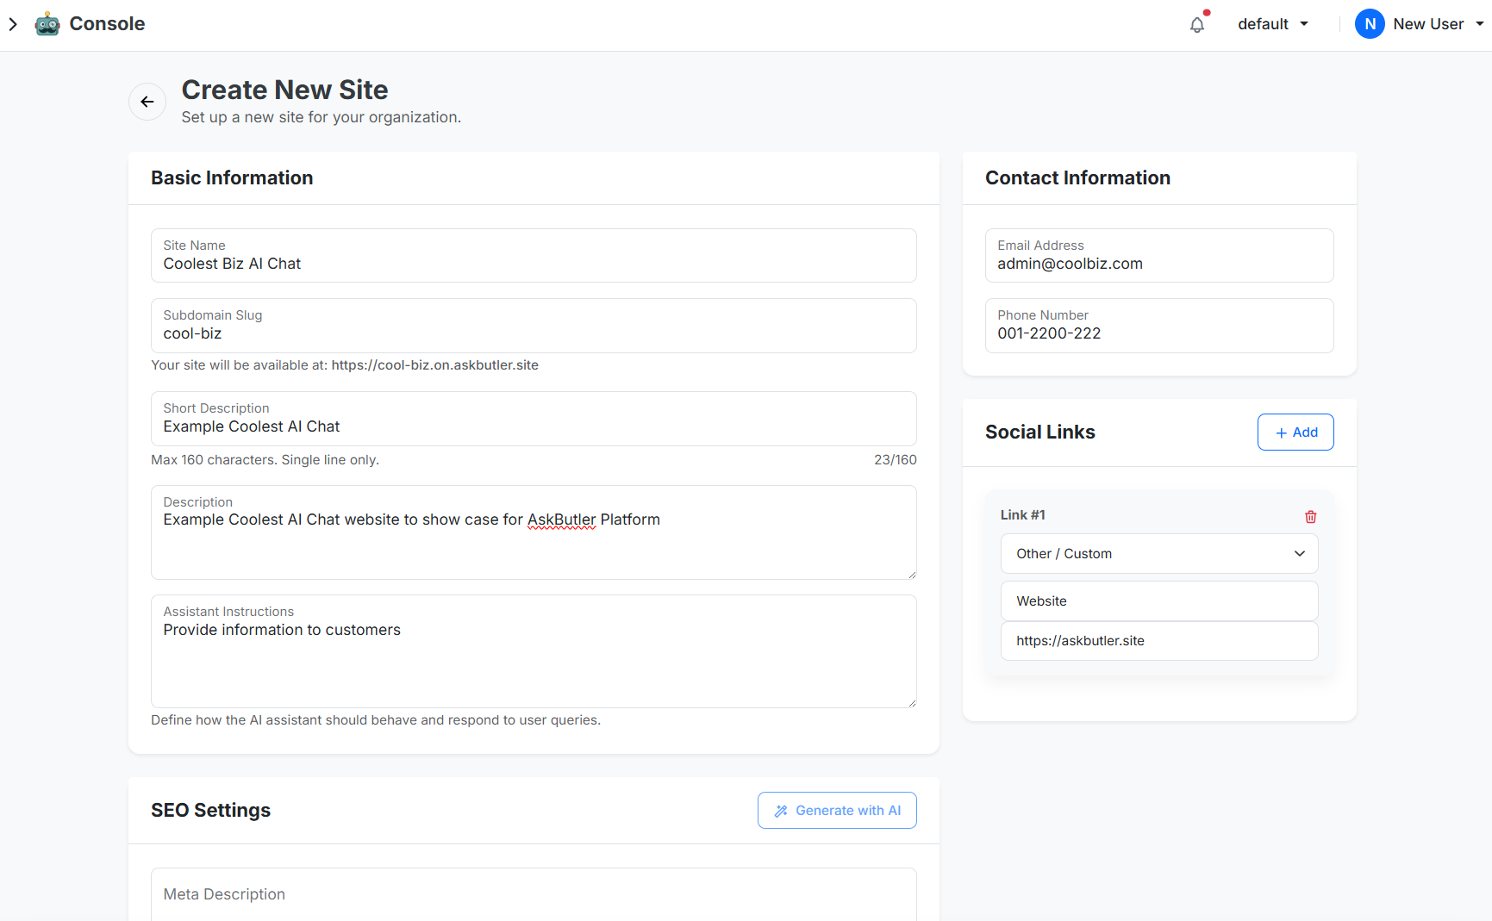Click the Meta Description field
The width and height of the screenshot is (1492, 921).
point(534,894)
